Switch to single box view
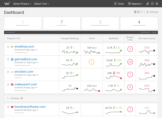 pos(142,12)
